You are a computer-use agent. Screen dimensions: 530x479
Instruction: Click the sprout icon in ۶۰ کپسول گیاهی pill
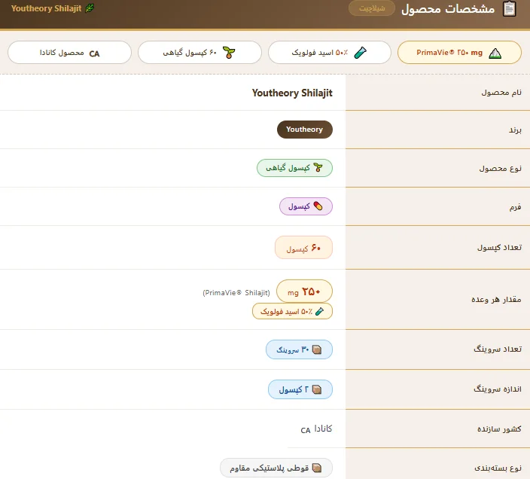[x=229, y=53]
